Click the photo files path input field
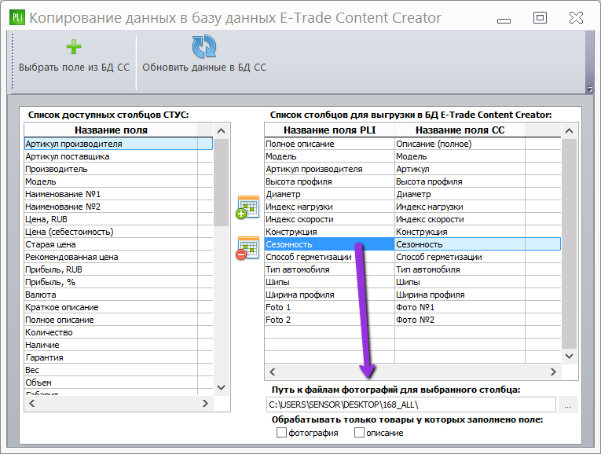The width and height of the screenshot is (601, 454). 411,405
